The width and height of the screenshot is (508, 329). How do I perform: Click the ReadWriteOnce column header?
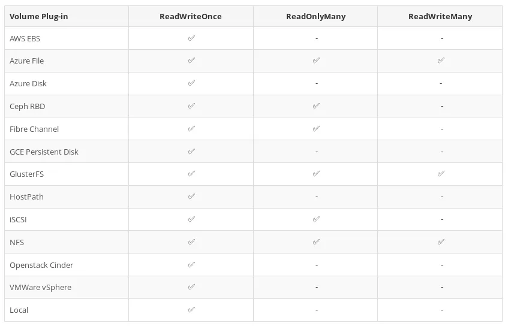[x=191, y=16]
